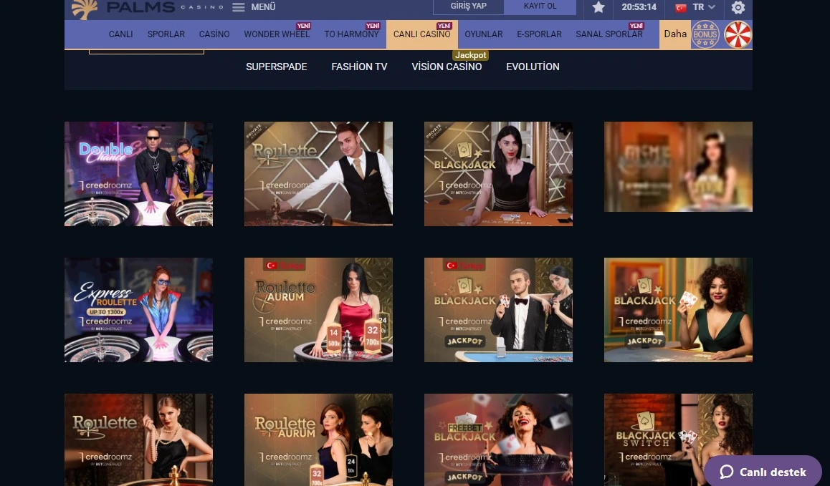Filter by VİSİON CASİNO provider
This screenshot has width=830, height=486.
pos(447,67)
